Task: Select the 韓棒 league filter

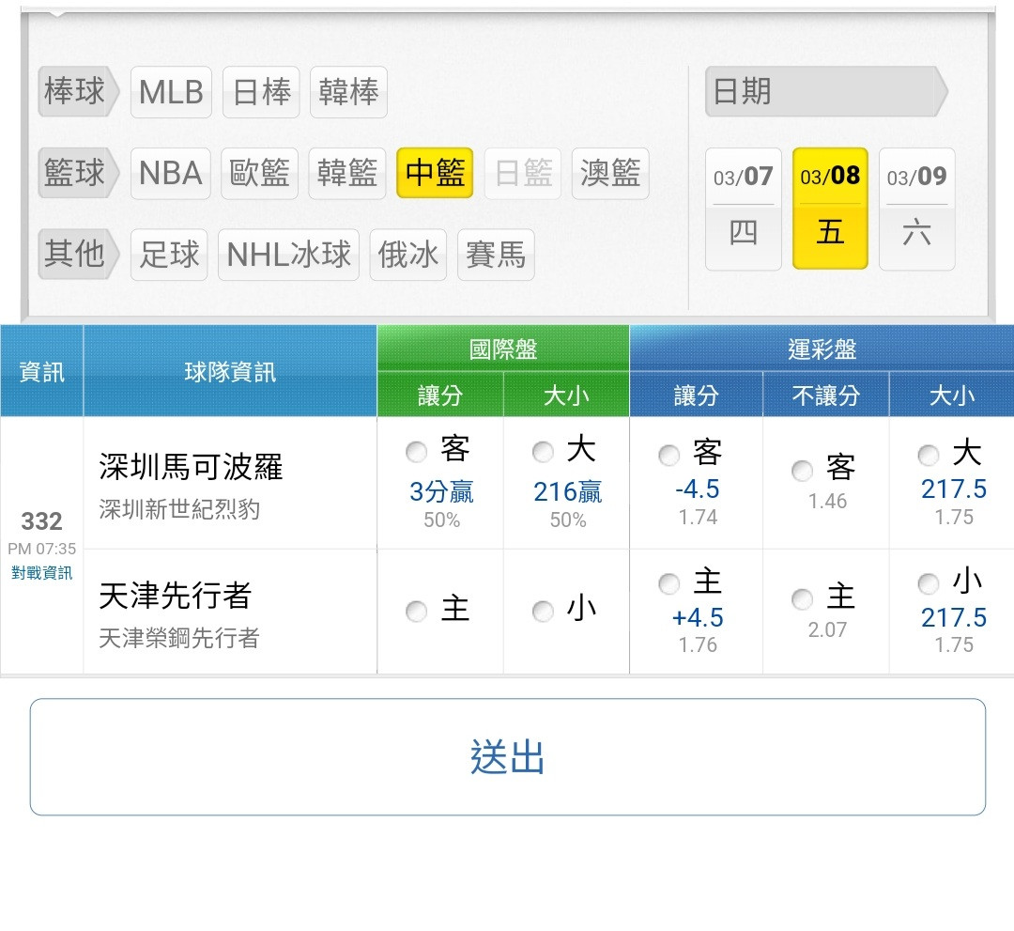Action: pos(348,92)
